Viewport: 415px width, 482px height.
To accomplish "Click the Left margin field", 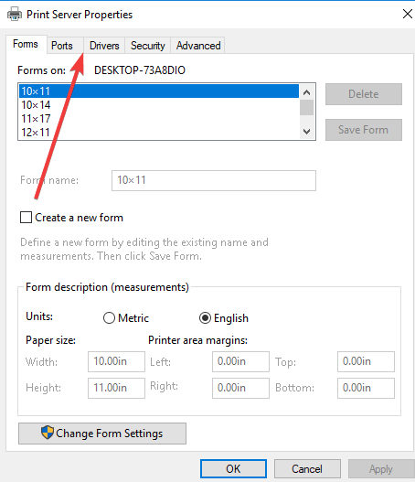I will tap(240, 361).
